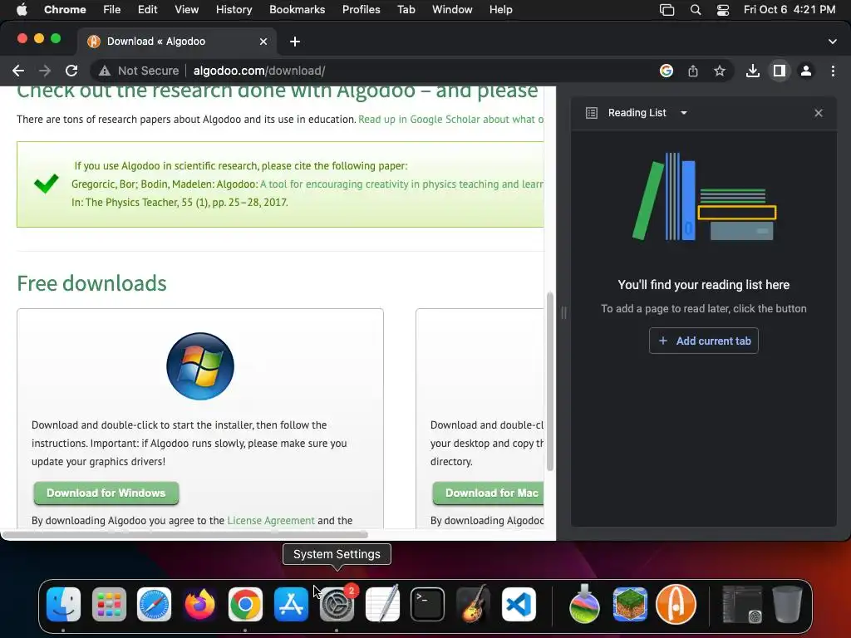Open the Chrome app menu

pos(65,10)
